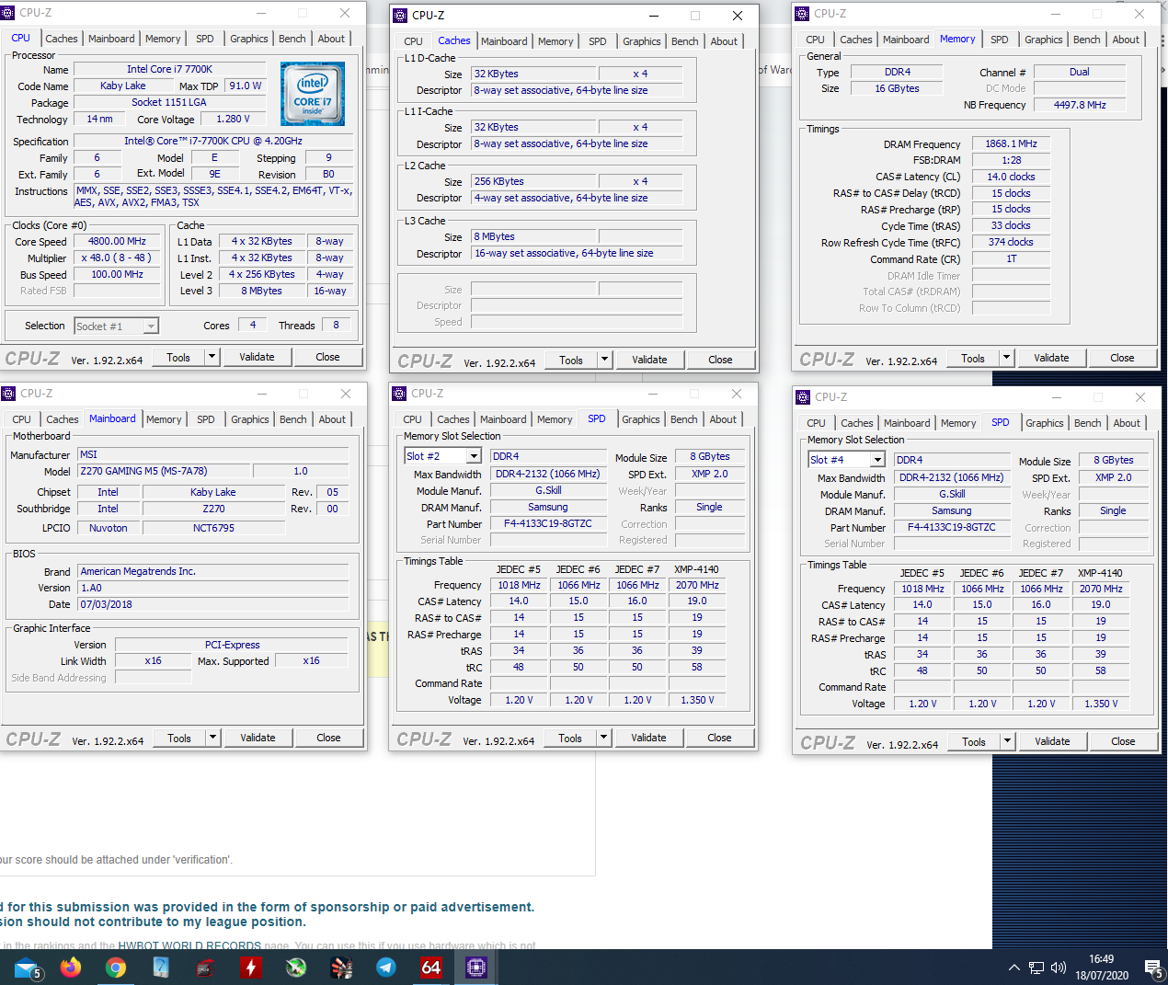Click the NB Frequency value 4497.8 MHz
This screenshot has width=1168, height=985.
tap(1080, 105)
